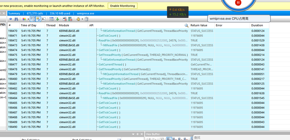Click the THREAD_PRIOR... return value cell

[202, 69]
